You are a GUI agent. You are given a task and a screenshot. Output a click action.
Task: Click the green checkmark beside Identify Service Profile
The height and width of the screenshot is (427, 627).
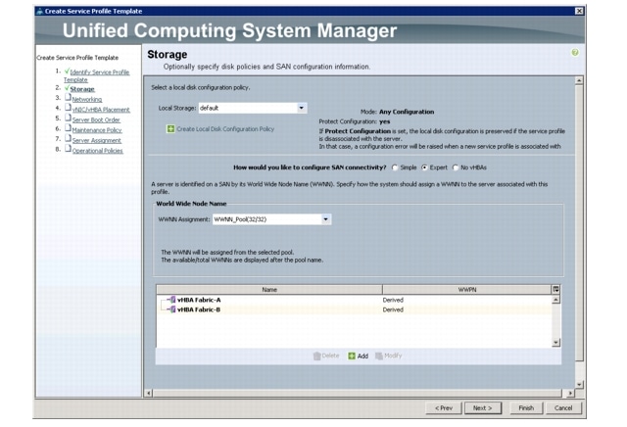pos(67,71)
